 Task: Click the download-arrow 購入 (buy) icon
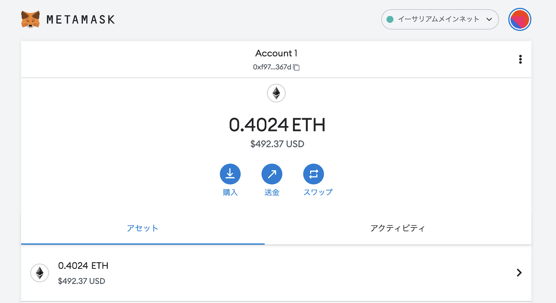[230, 174]
